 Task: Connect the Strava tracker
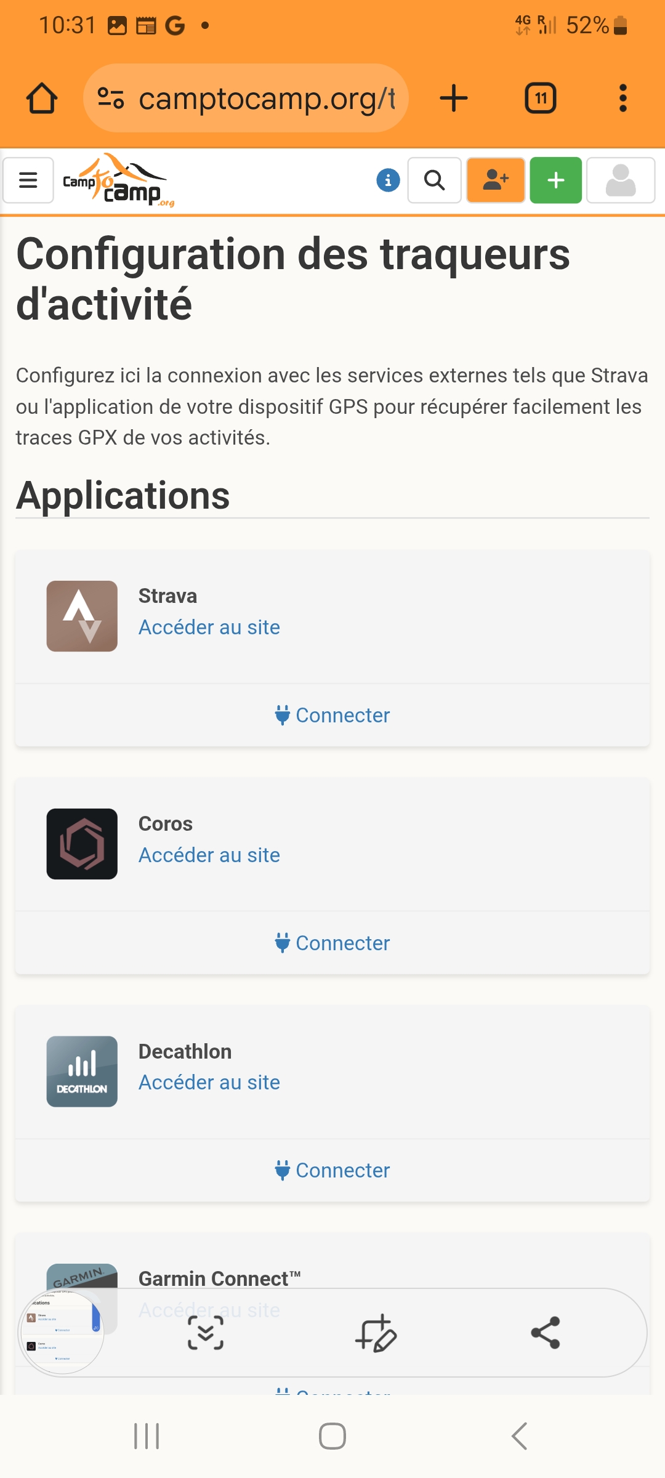point(332,715)
